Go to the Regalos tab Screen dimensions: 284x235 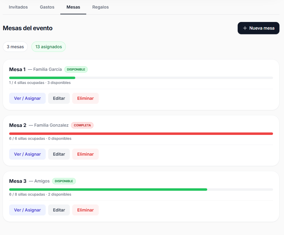101,7
